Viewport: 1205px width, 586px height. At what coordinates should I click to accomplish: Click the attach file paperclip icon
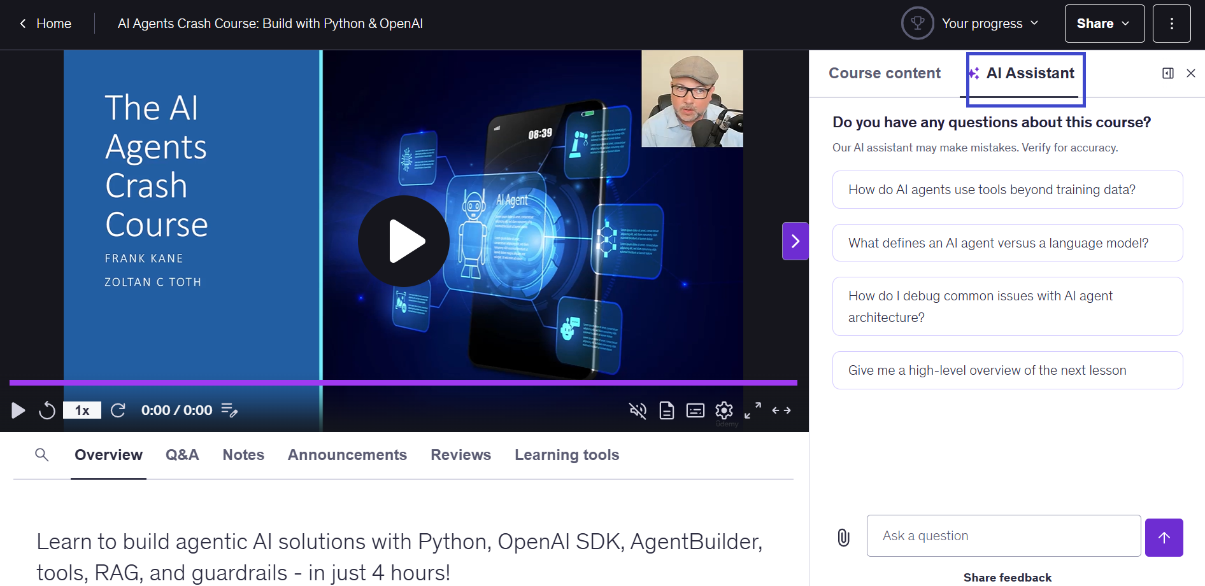(x=843, y=537)
